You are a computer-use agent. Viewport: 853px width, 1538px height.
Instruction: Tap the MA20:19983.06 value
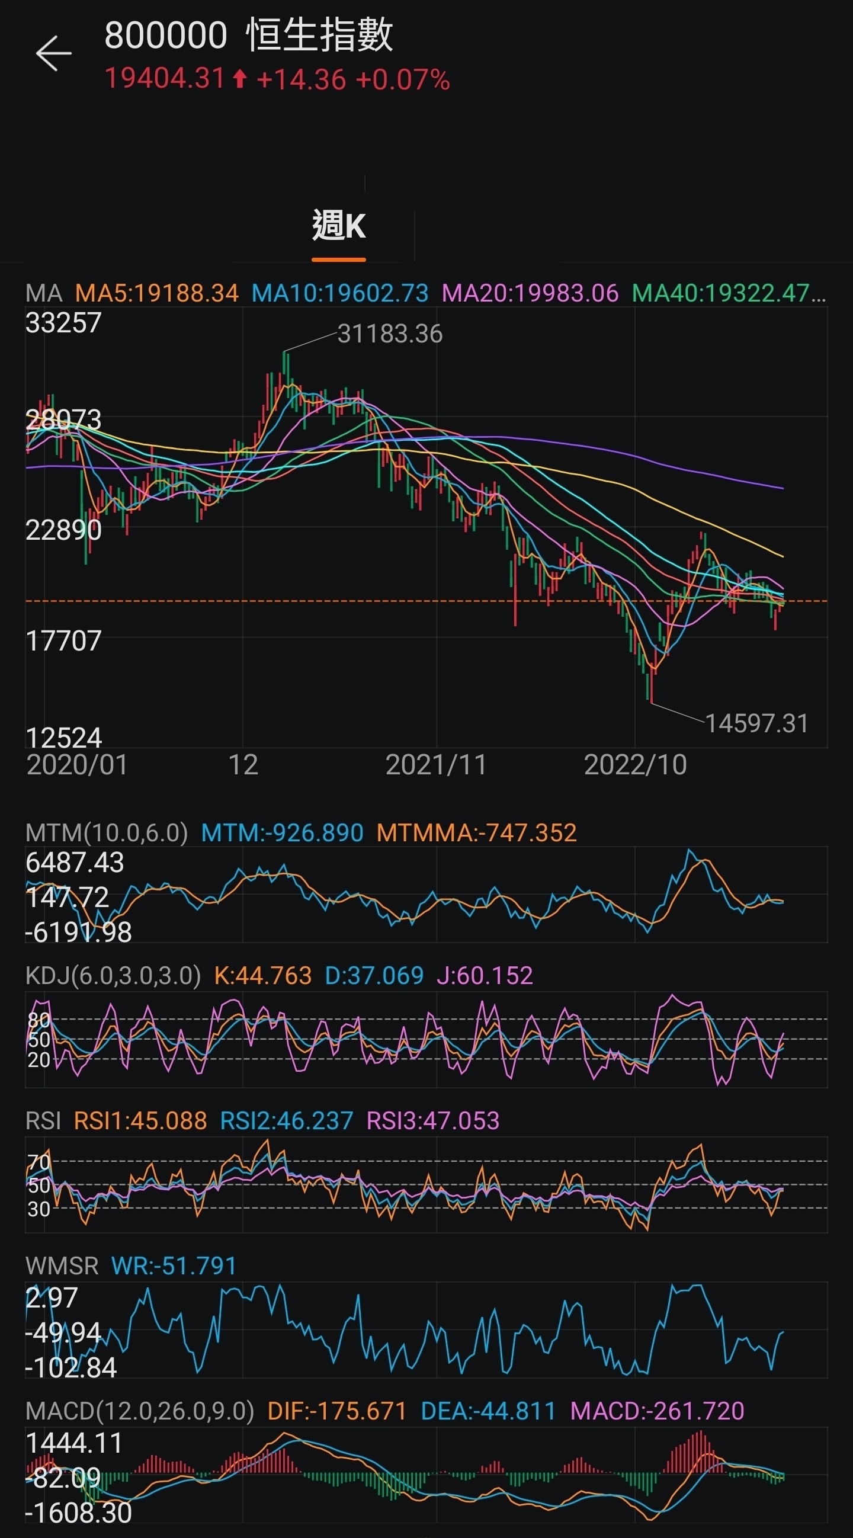point(530,293)
